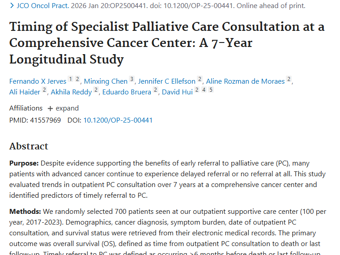
Task: Open Aline Rozman de Moraes author link
Action: point(245,81)
